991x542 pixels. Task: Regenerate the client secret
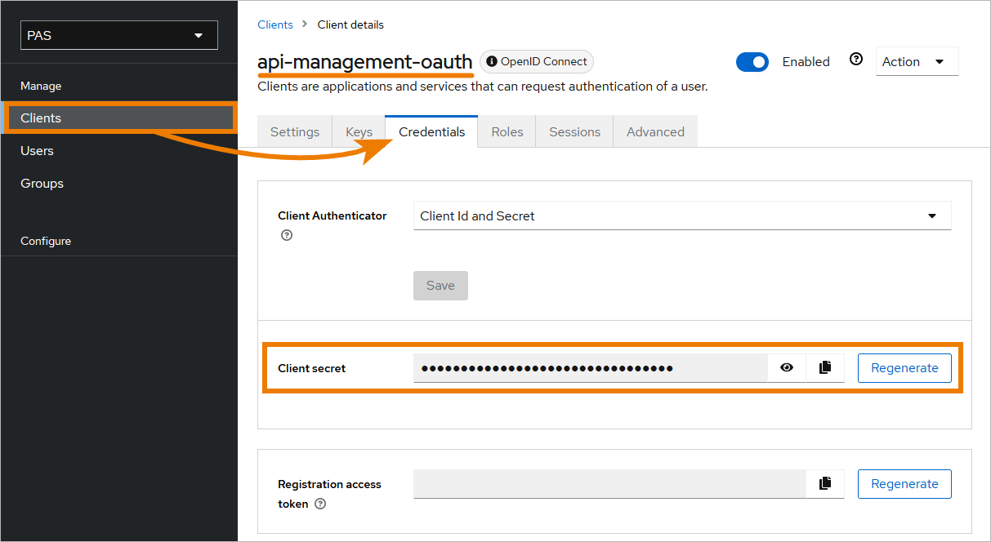pyautogui.click(x=904, y=368)
